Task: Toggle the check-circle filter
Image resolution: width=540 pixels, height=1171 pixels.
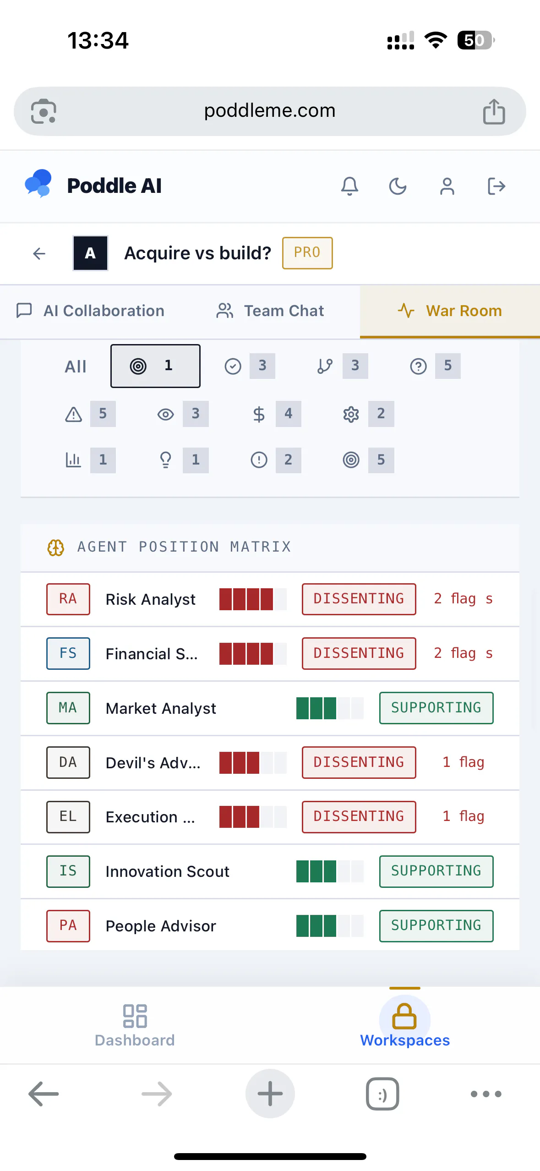Action: pyautogui.click(x=249, y=366)
